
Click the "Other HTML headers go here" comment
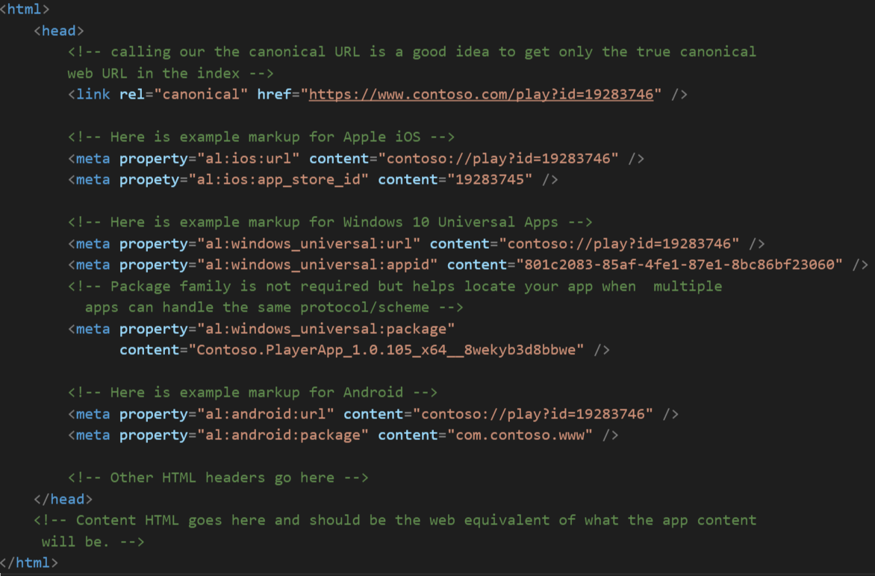pos(218,477)
